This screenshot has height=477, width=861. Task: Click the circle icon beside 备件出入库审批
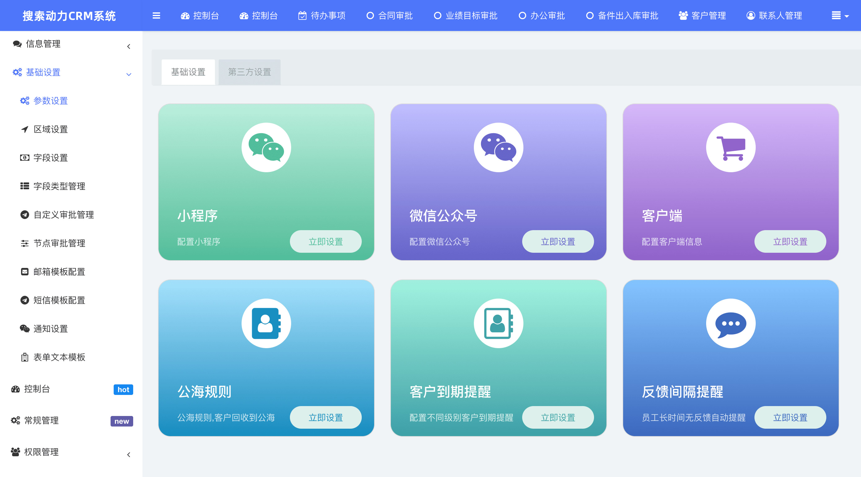pos(590,16)
